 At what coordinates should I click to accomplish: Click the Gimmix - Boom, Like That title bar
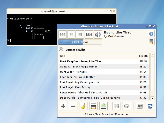(100, 26)
